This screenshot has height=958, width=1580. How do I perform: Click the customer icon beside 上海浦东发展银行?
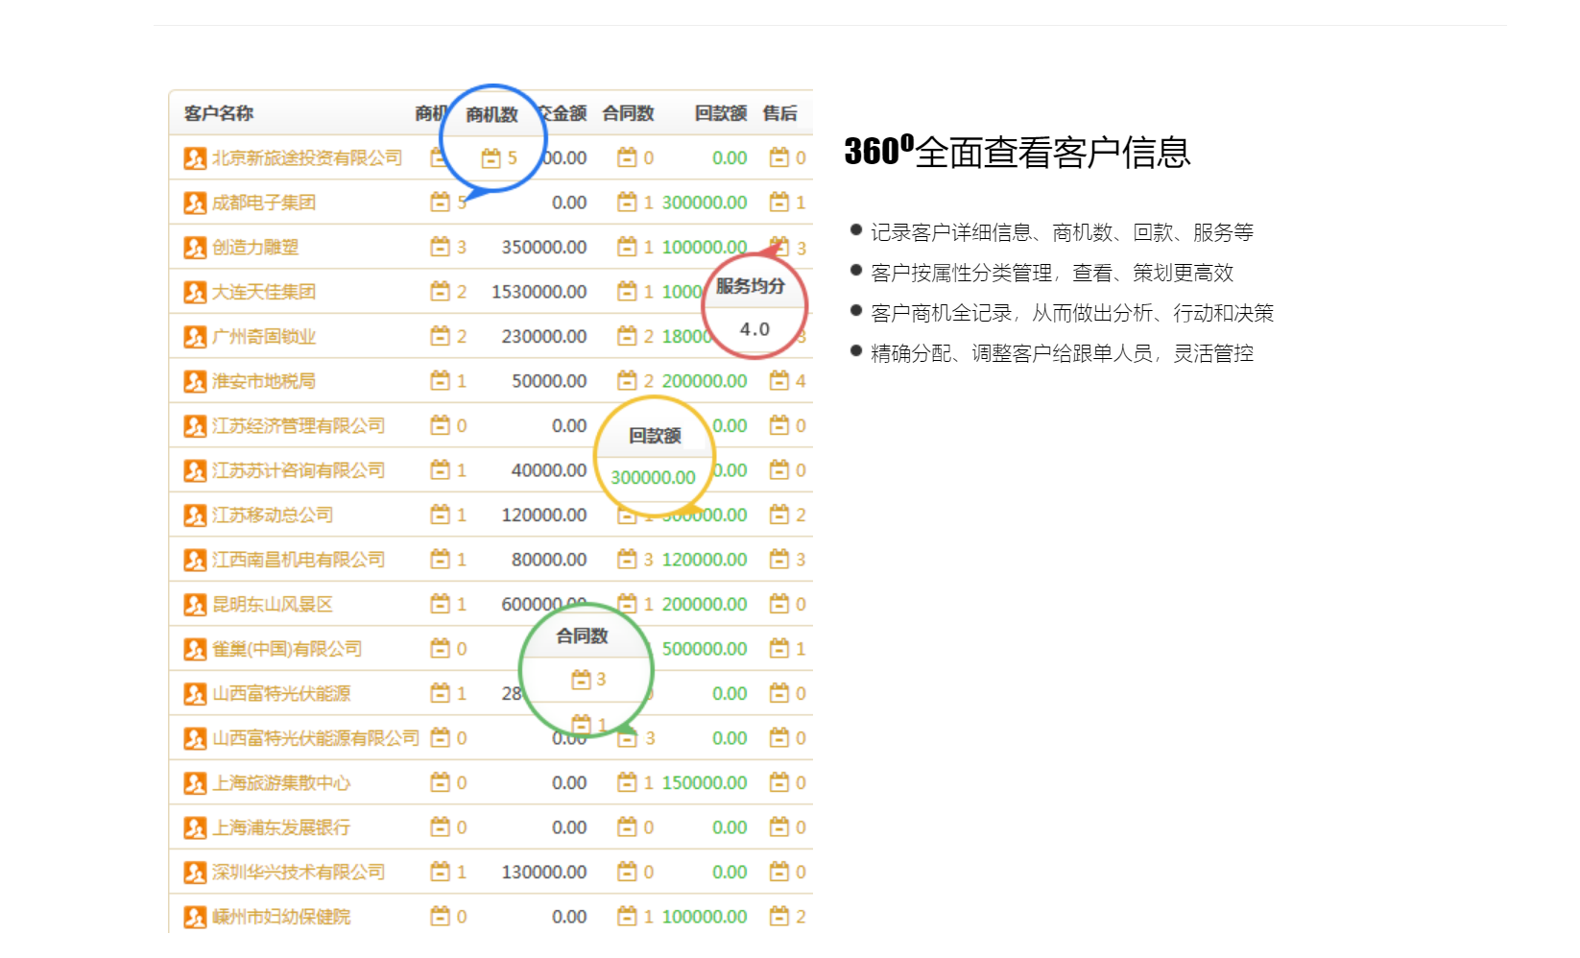click(x=195, y=828)
